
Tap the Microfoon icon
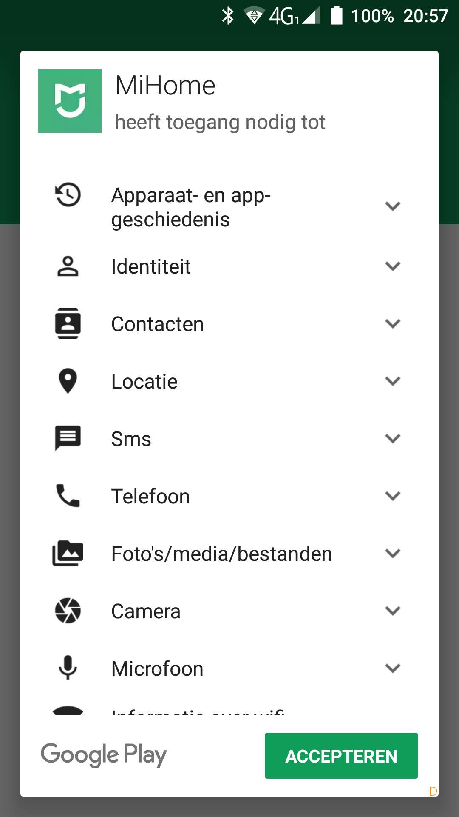(68, 668)
